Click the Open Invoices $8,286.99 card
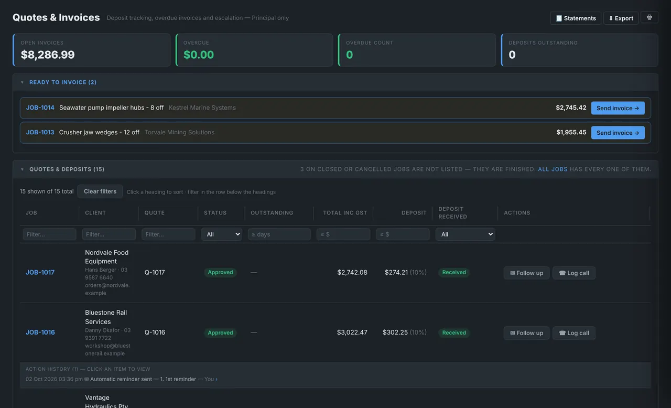Image resolution: width=671 pixels, height=408 pixels. (92, 50)
